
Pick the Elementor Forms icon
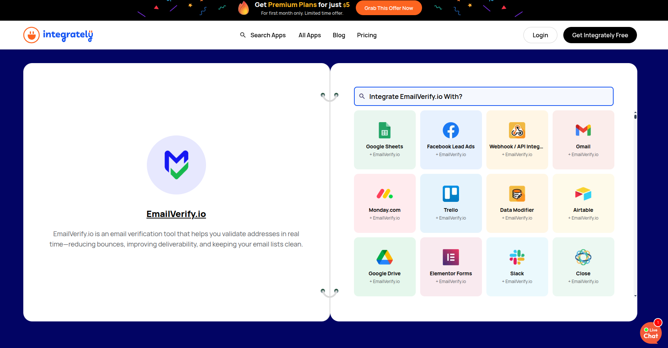click(451, 257)
